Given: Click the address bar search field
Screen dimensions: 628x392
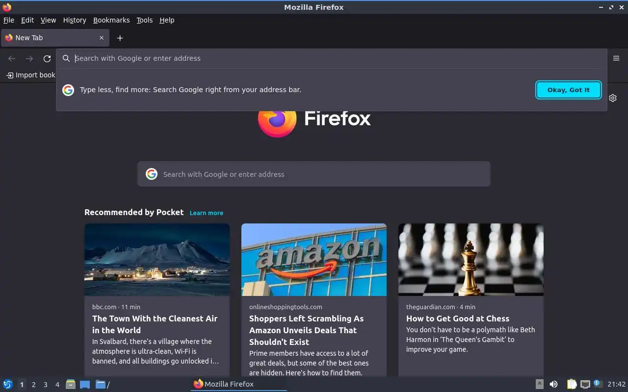Looking at the screenshot, I should [x=331, y=58].
